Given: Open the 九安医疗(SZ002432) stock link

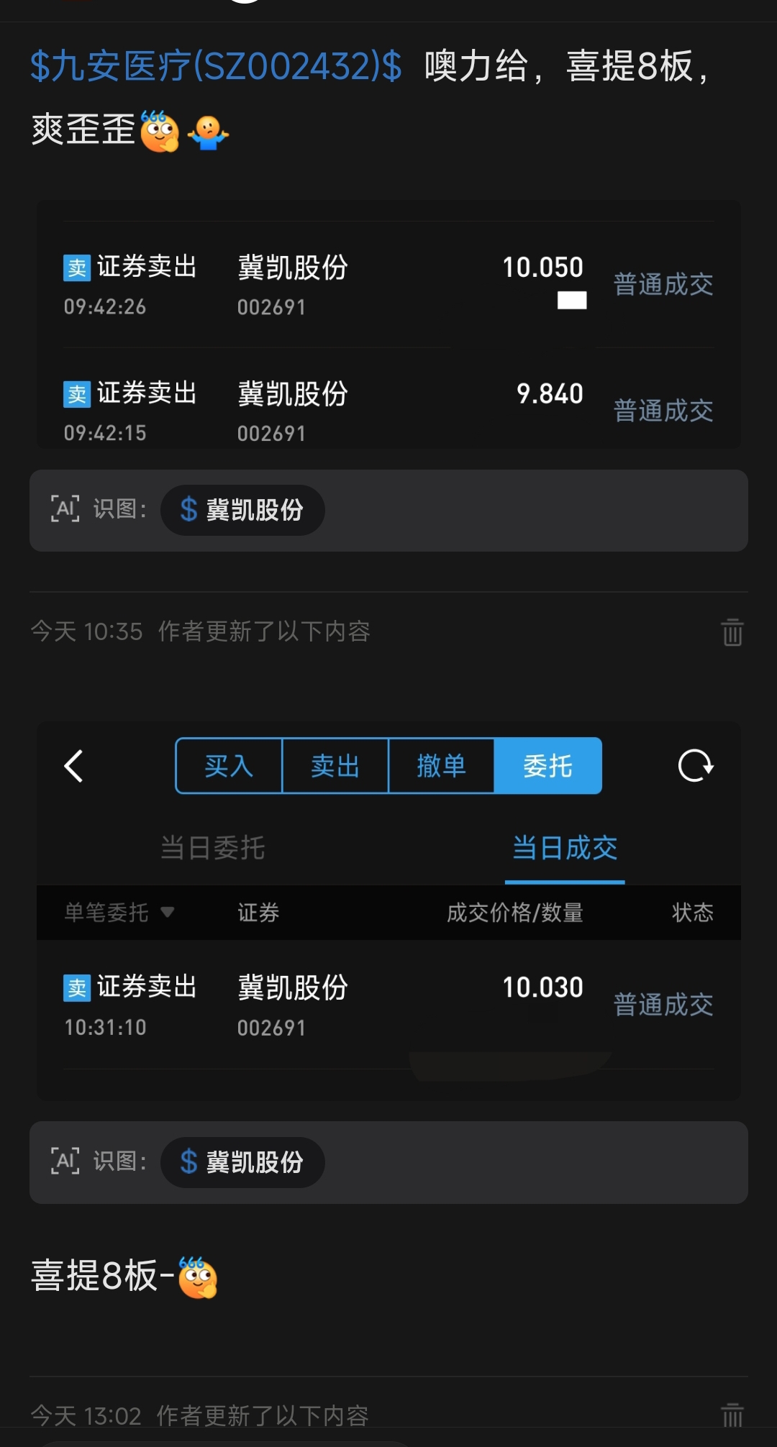Looking at the screenshot, I should (x=216, y=66).
